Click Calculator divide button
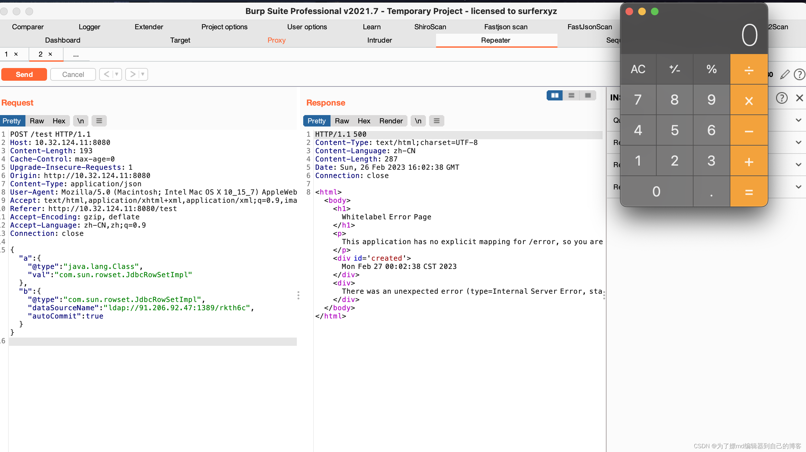The width and height of the screenshot is (806, 452). [x=749, y=69]
